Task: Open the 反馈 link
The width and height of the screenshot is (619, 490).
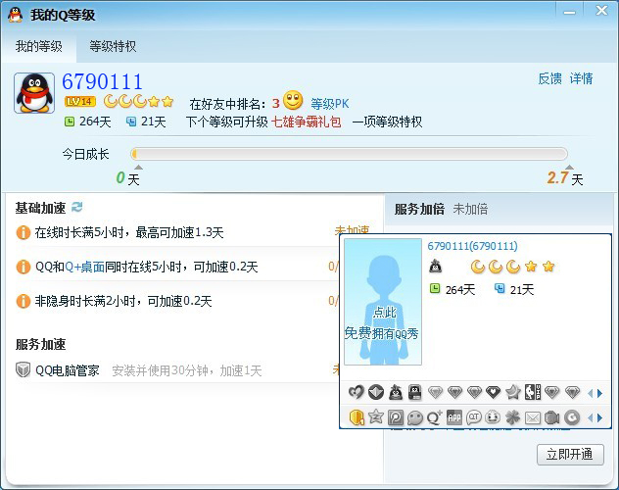Action: [549, 78]
